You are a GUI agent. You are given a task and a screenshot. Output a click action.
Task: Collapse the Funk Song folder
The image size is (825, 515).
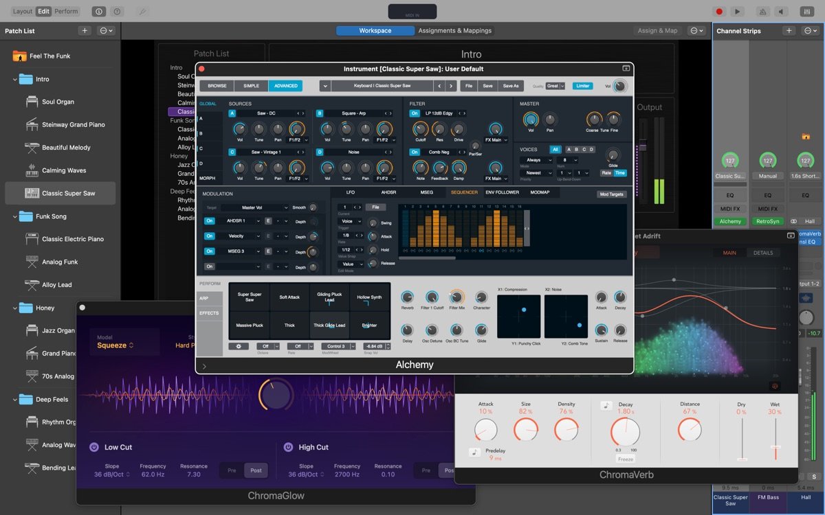click(15, 216)
